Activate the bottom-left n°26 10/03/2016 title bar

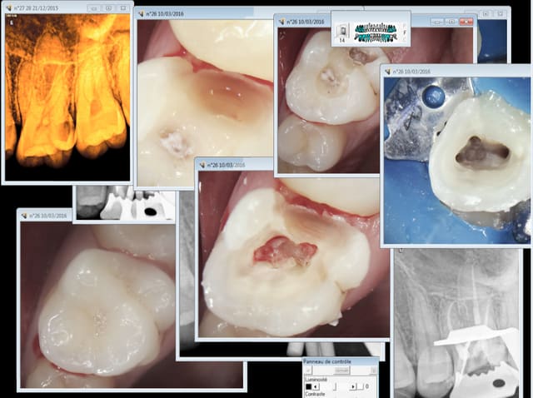[125, 216]
